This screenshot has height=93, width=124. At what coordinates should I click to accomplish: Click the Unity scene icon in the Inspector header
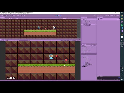pyautogui.click(x=98, y=19)
